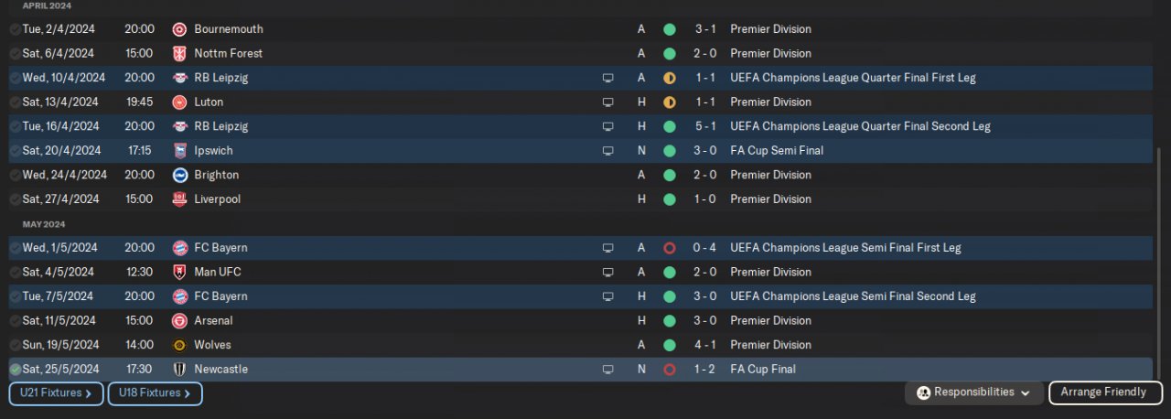Expand U18 Fixtures
1171x419 pixels.
155,393
